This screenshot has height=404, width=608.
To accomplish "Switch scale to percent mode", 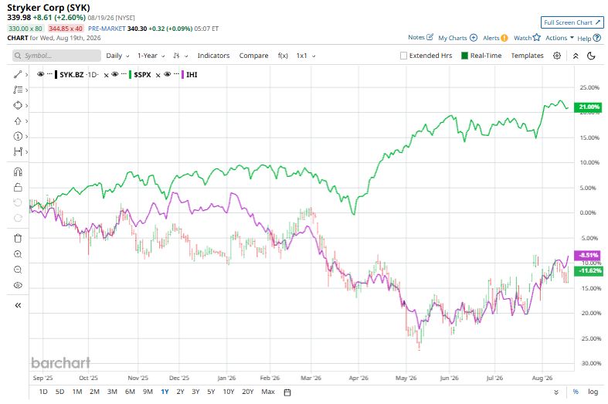I will [x=576, y=392].
